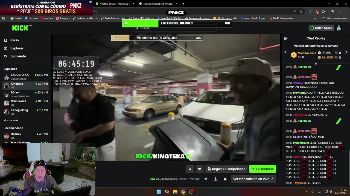The width and height of the screenshot is (350, 196).
Task: Click the KICK logo
Action: [x=22, y=28]
